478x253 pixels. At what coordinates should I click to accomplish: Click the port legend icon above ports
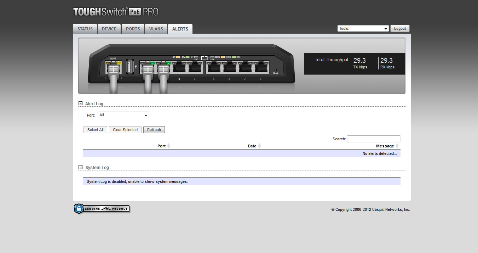pos(204,58)
